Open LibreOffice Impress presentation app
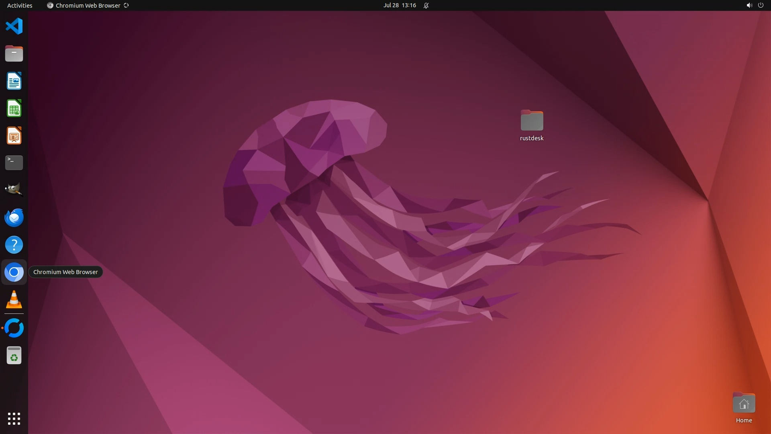This screenshot has width=771, height=434. click(x=14, y=136)
